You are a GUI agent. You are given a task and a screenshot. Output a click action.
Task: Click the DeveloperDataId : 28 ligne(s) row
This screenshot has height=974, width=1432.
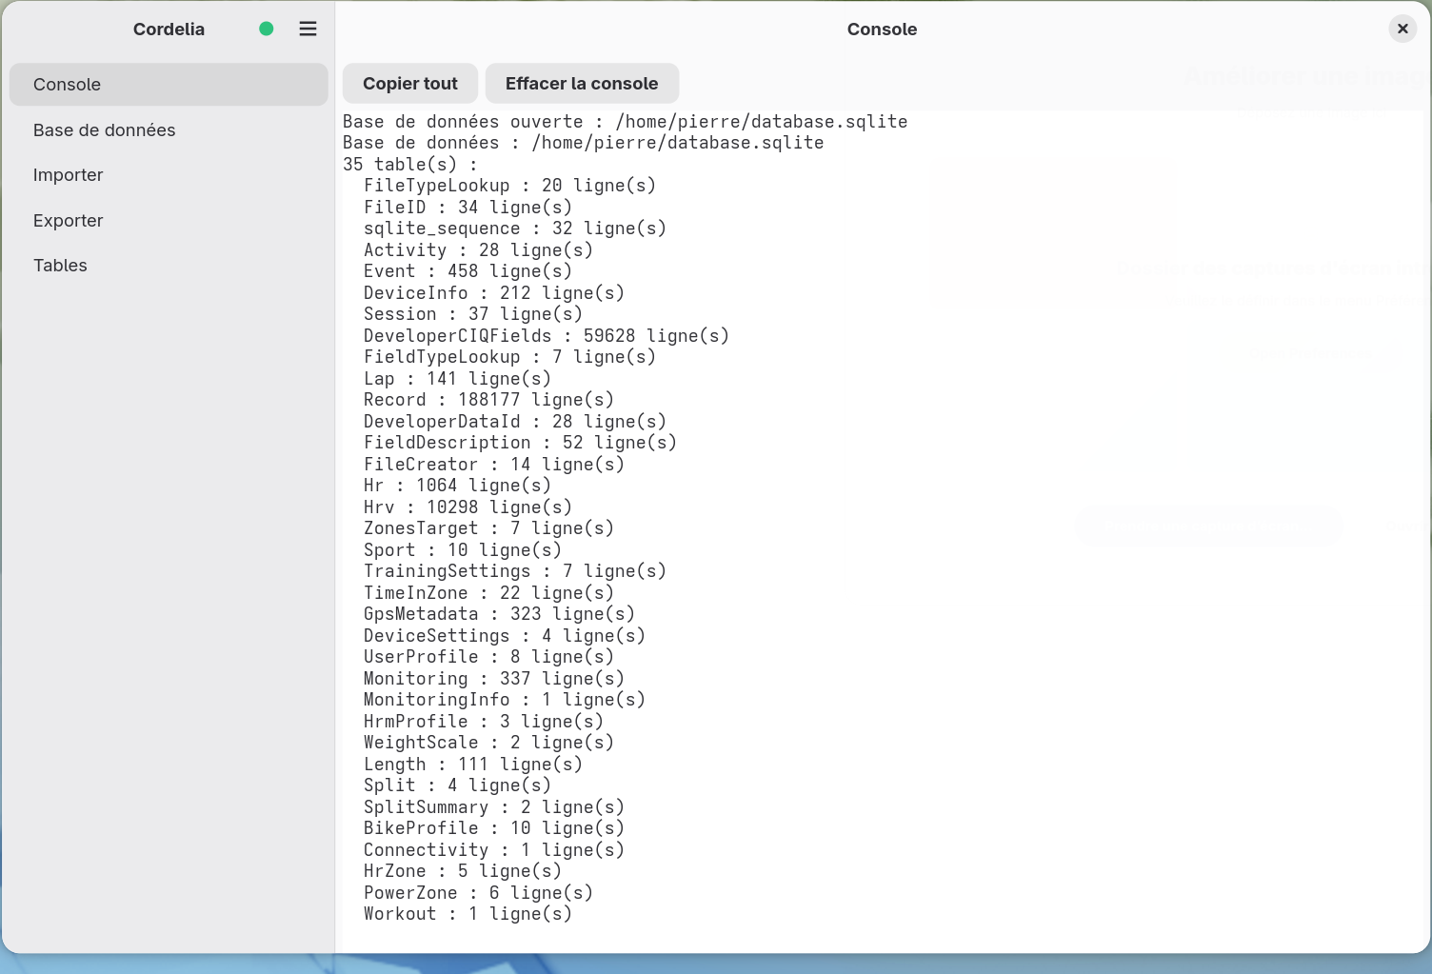[x=515, y=422]
